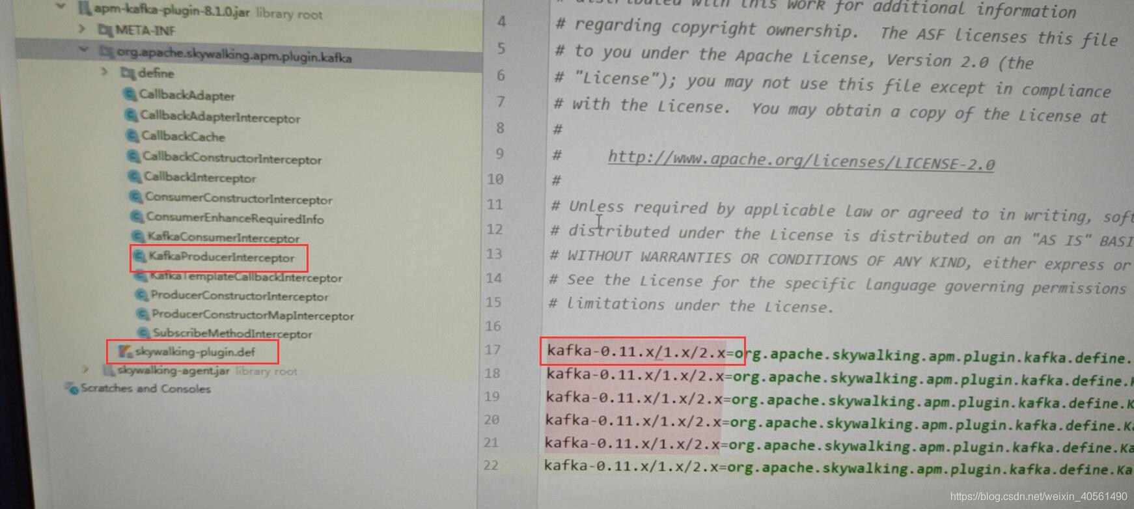This screenshot has height=509, width=1134.
Task: Click the skywalking-plugin.def file icon
Action: [125, 351]
